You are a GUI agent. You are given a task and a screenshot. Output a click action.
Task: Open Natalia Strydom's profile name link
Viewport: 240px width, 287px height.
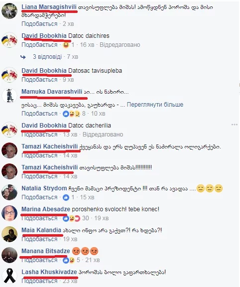44,188
